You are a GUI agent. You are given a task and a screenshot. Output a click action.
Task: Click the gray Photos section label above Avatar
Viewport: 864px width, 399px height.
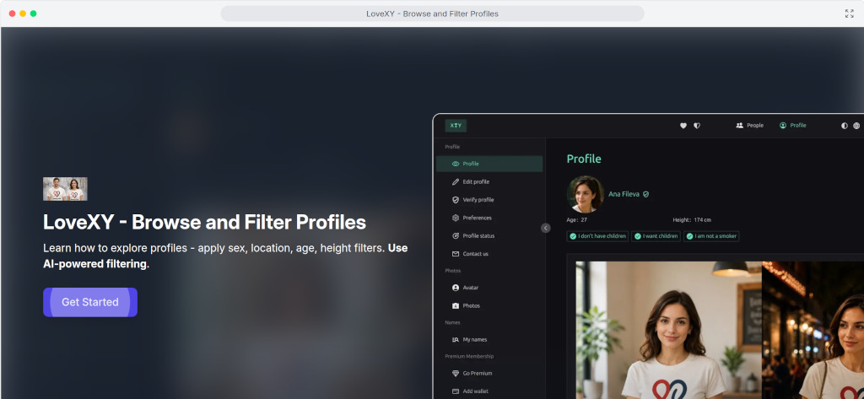pos(452,271)
